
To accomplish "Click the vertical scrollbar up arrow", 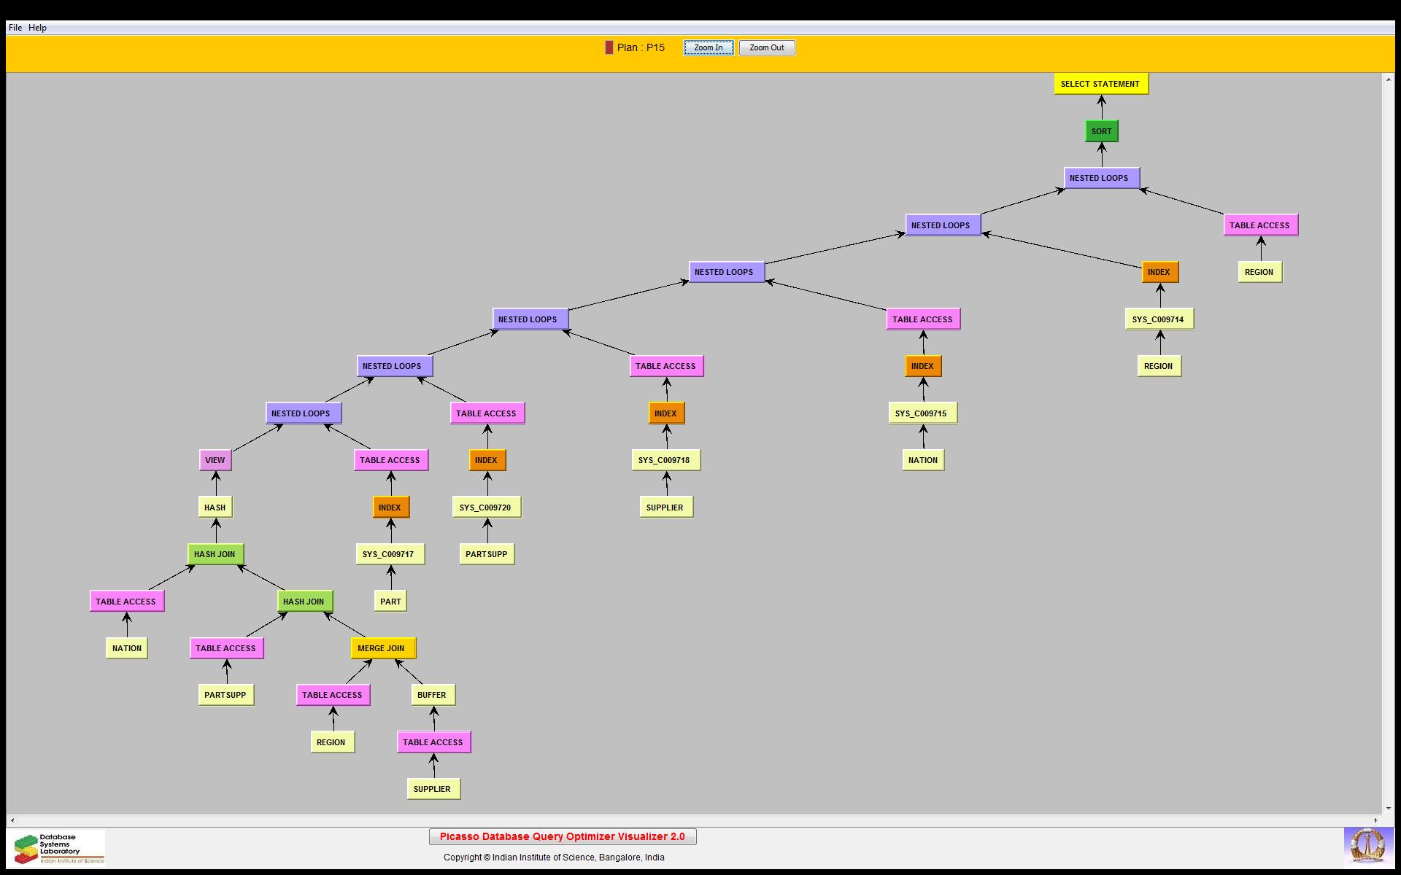I will click(1389, 79).
